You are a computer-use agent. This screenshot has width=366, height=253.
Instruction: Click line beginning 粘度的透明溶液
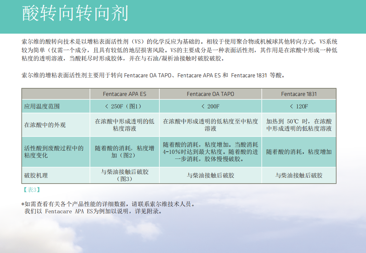123,58
